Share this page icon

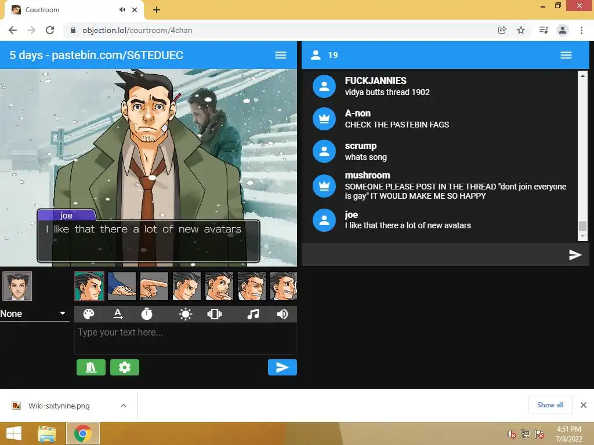(x=502, y=30)
